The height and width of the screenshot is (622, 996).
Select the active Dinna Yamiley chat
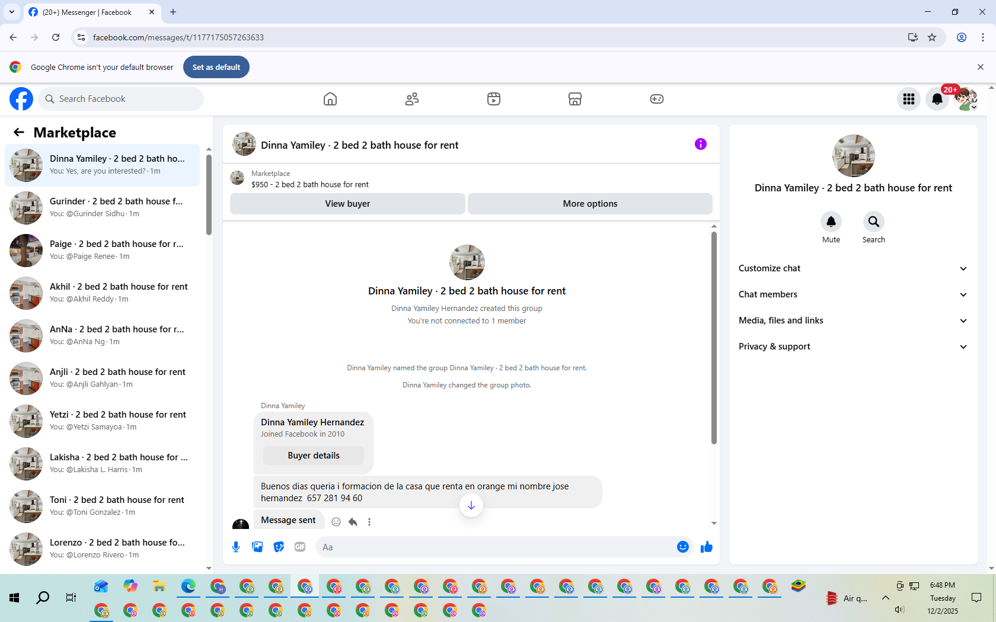coord(103,165)
